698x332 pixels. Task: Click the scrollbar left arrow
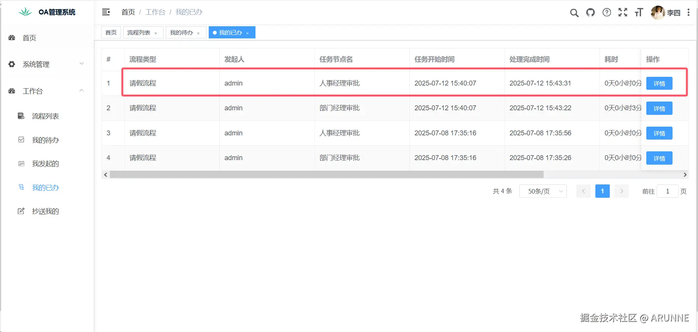pos(106,175)
